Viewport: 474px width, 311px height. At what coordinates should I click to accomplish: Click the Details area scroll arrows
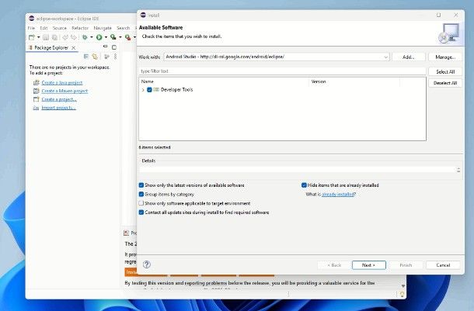coord(458,170)
